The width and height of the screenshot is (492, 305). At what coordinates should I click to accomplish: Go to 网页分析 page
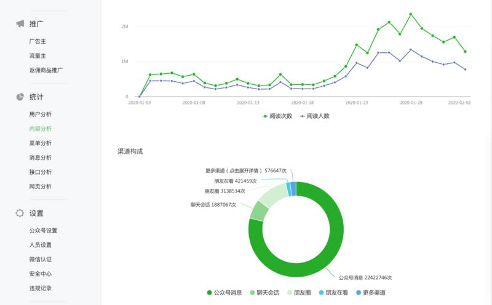pos(41,186)
